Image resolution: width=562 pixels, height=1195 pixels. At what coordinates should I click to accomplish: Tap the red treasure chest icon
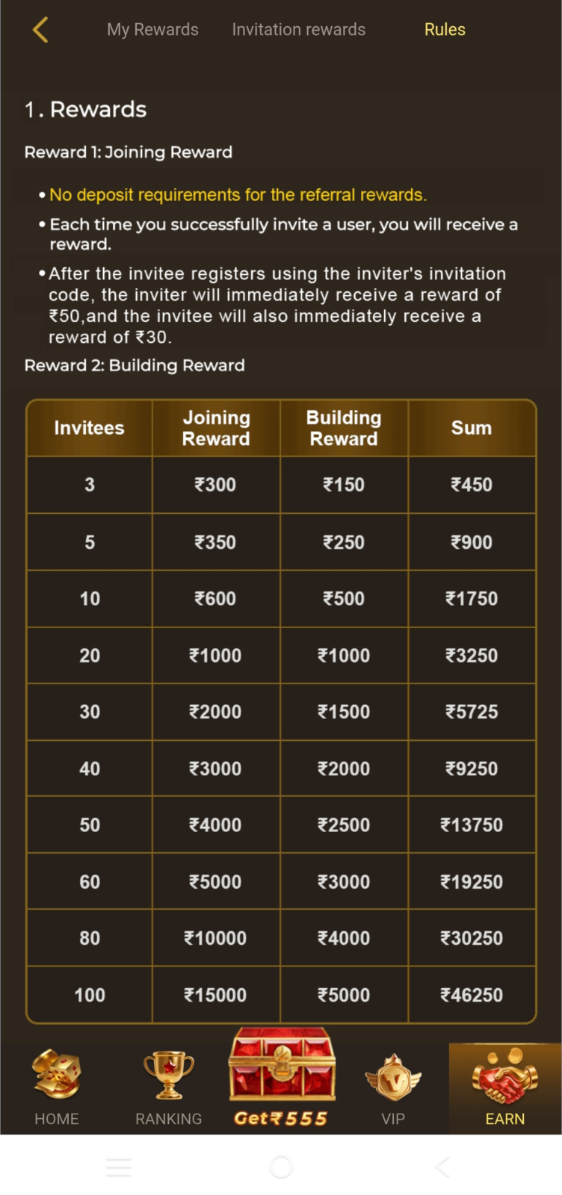[282, 1066]
